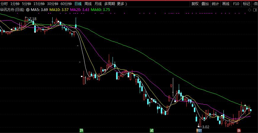
Task: Click the MA60: 3.75 indicator label
Action: pyautogui.click(x=100, y=10)
